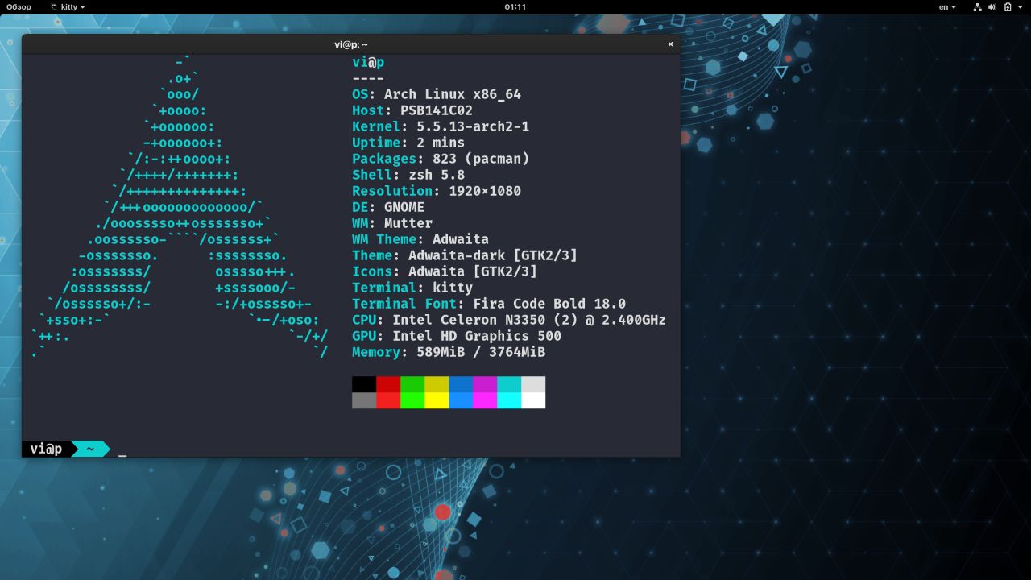
Task: Click the "Terminal Font: Fira Code Bold 18.0" line
Action: click(x=489, y=304)
